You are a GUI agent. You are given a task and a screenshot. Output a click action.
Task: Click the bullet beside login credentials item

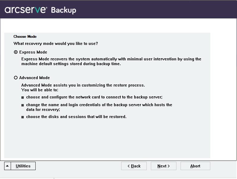(x=23, y=105)
